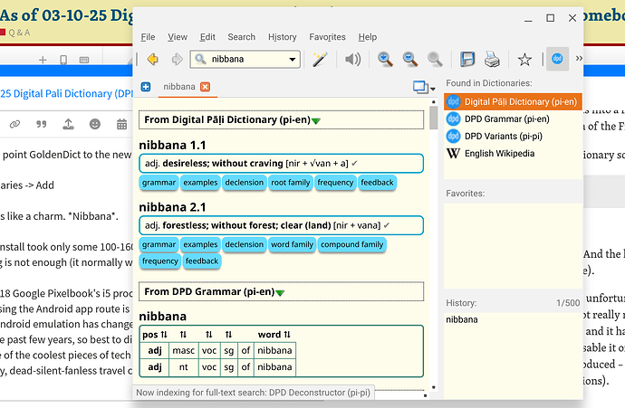Image resolution: width=625 pixels, height=408 pixels.
Task: Select DPD Variants (pi-pi) in found list
Action: (513, 136)
